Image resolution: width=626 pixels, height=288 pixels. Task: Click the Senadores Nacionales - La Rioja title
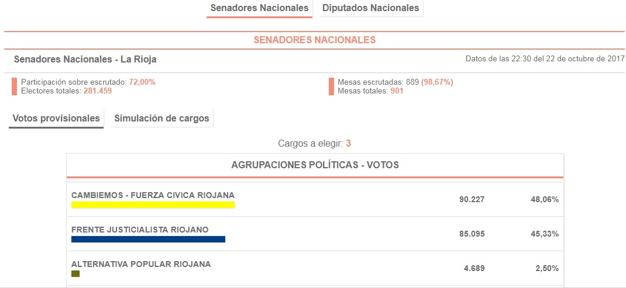click(x=85, y=60)
